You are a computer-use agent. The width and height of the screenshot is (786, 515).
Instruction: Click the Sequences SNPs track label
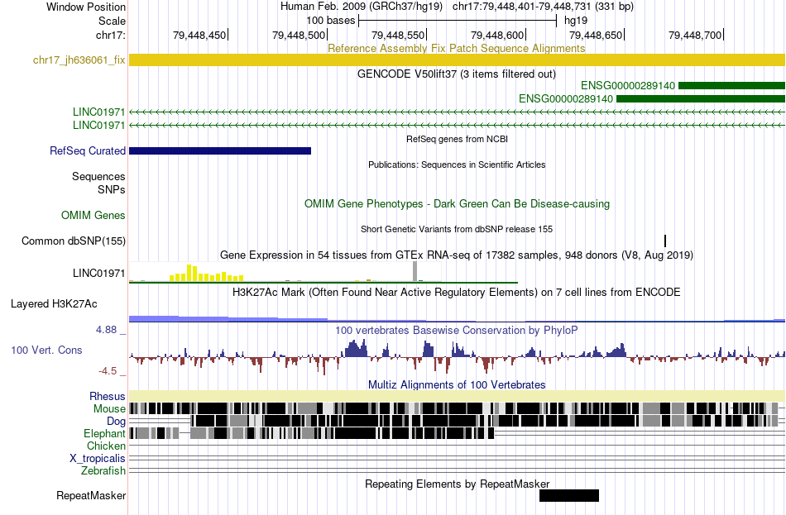(98, 183)
